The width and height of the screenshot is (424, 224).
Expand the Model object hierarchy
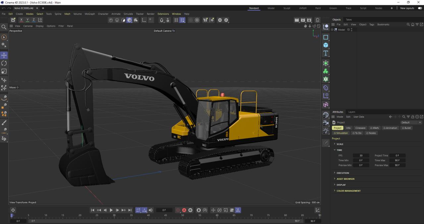point(332,30)
